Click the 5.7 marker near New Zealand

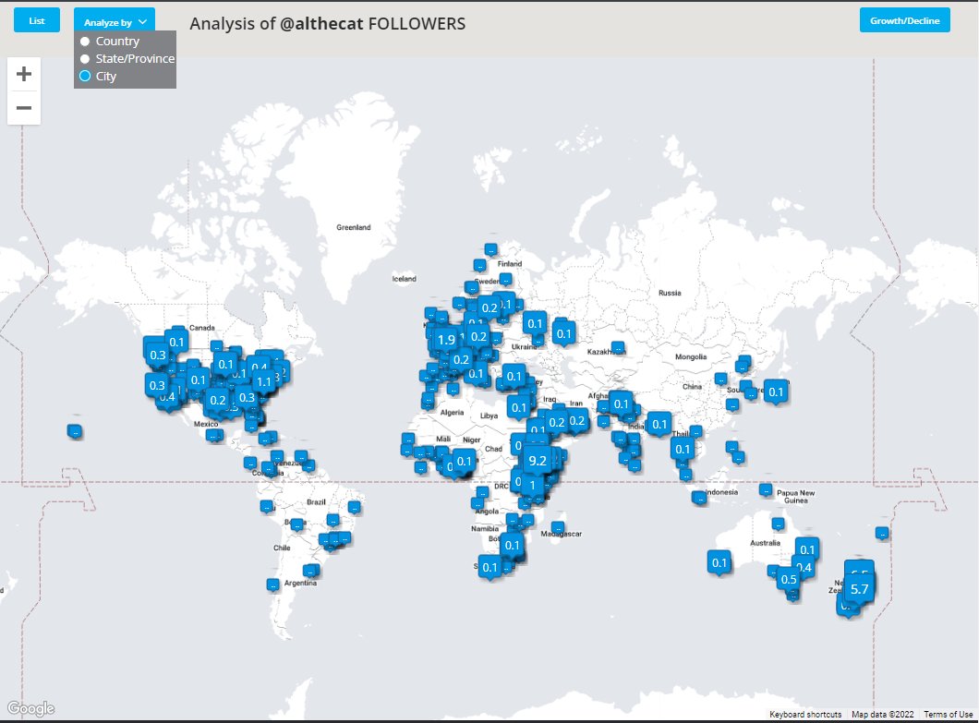click(x=859, y=589)
